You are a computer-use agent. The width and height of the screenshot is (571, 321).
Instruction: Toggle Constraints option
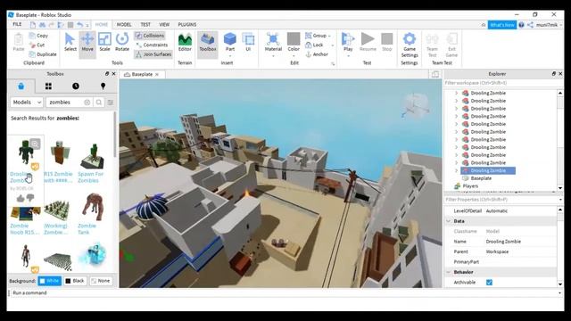[x=152, y=45]
